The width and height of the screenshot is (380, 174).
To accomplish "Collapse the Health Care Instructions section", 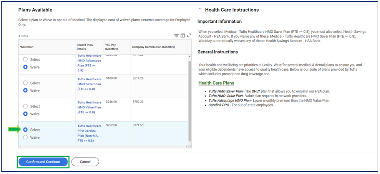I will coord(200,9).
